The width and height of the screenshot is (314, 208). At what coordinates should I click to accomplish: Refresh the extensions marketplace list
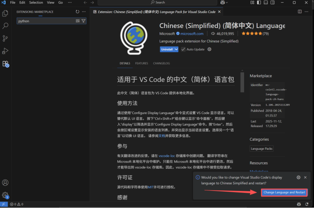77,12
